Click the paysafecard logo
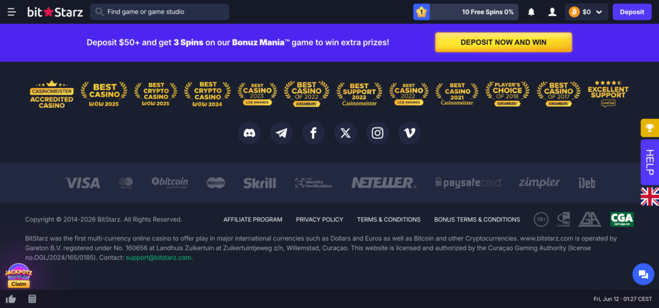The image size is (659, 308). tap(468, 183)
